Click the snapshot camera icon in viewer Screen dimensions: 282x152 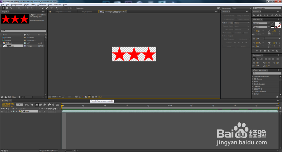pos(76,97)
